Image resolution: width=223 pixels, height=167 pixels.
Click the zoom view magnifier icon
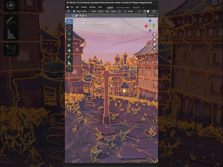point(154,34)
